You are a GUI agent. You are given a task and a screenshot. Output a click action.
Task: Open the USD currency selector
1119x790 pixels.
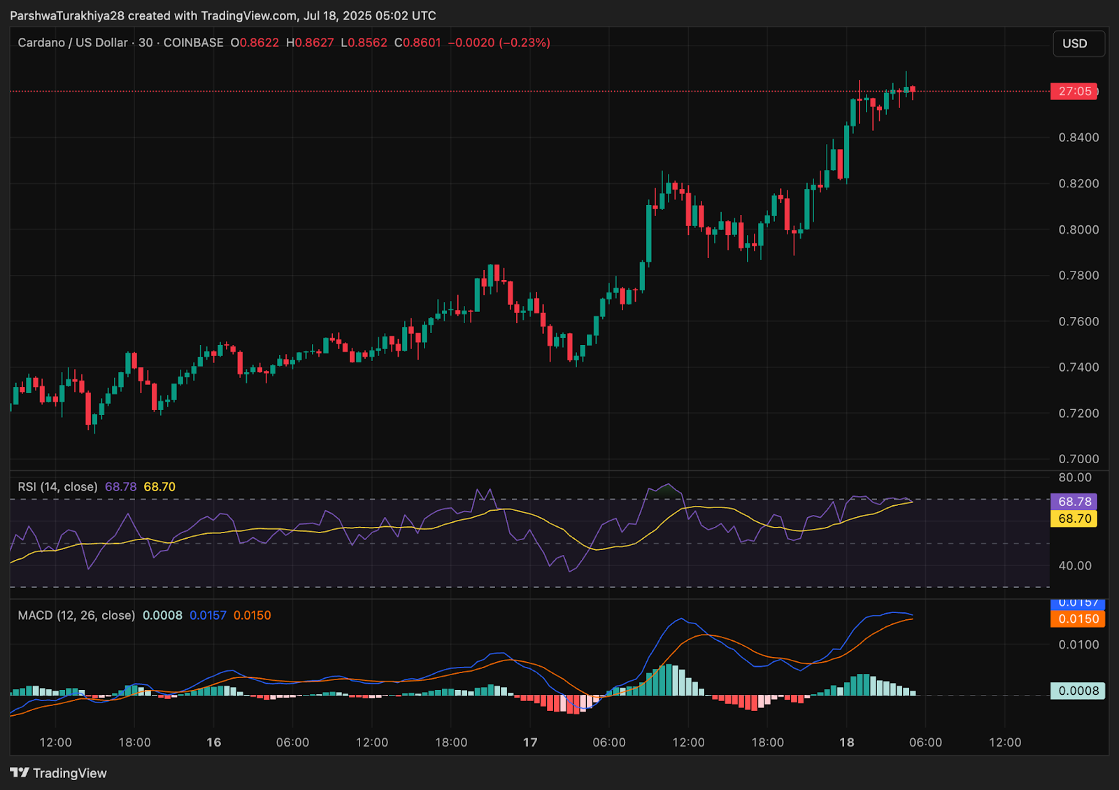click(1078, 43)
